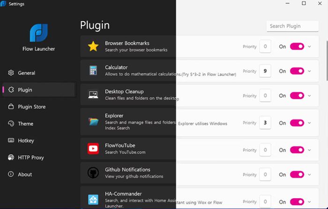Screen dimensions: 328x209
Task: Click the Plugin Store bag icon
Action: (11, 107)
